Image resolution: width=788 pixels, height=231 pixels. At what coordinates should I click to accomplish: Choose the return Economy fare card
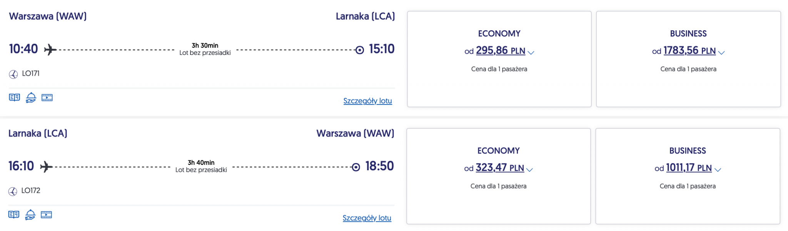coord(498,206)
